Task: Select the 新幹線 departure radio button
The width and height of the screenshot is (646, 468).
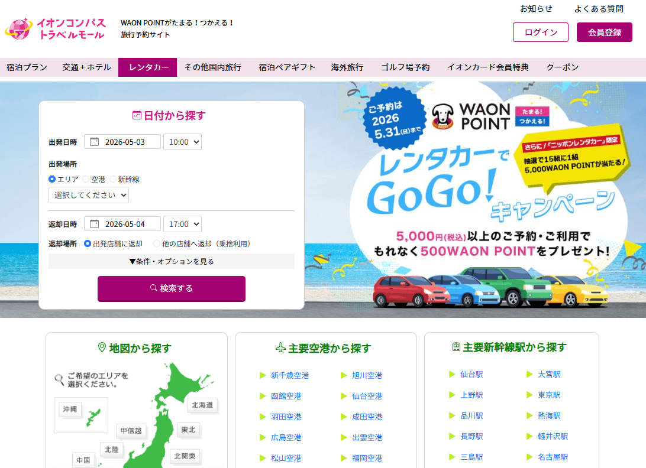Action: click(113, 179)
